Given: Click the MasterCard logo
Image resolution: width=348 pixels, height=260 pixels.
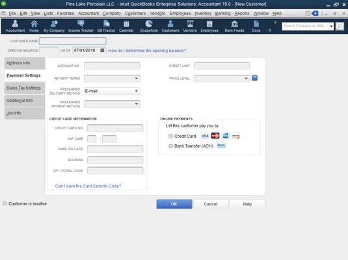Looking at the screenshot, I should [x=215, y=136].
